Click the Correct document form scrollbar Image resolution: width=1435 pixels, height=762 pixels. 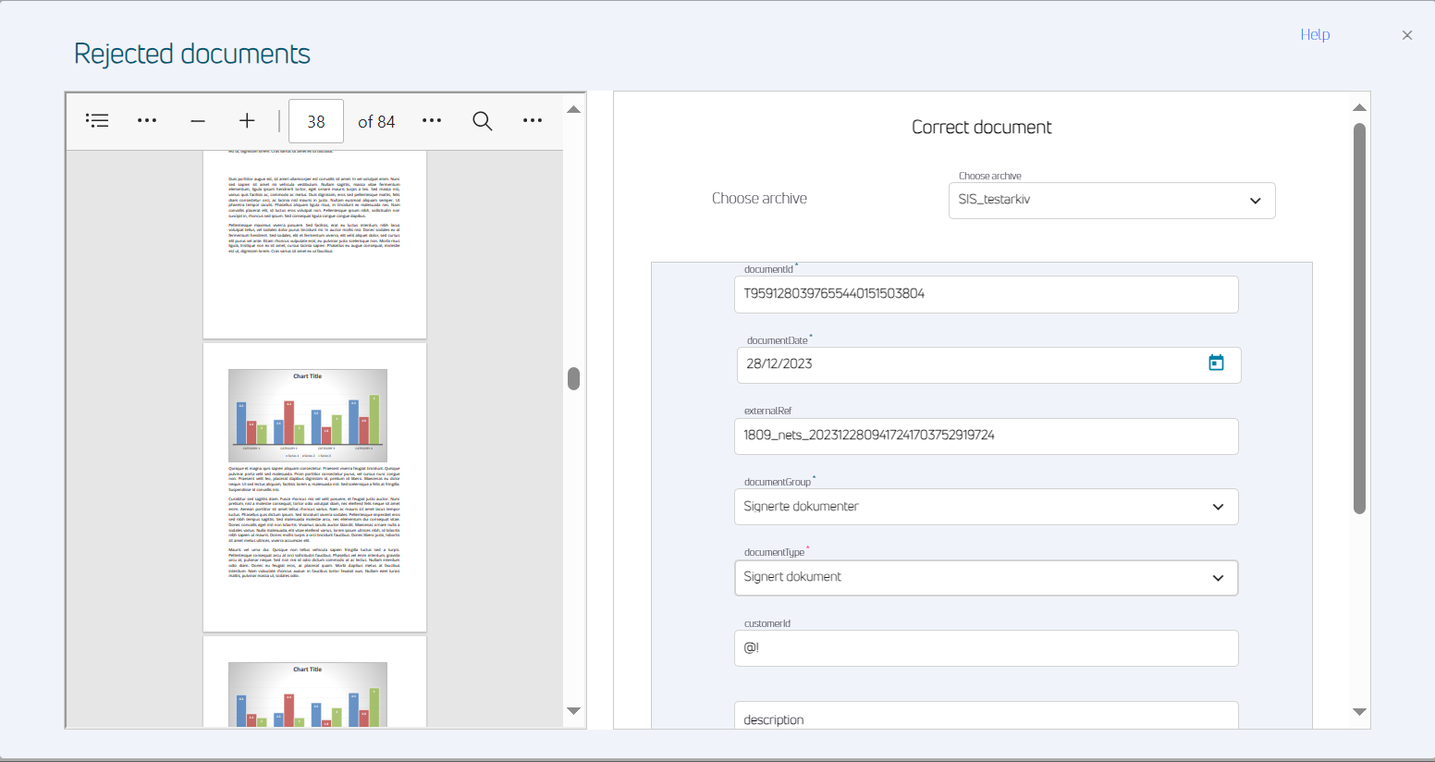(x=1359, y=318)
